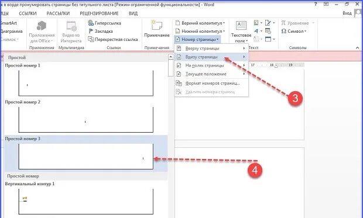Switch to the ВИД tab
This screenshot has width=363, height=218.
[x=133, y=13]
